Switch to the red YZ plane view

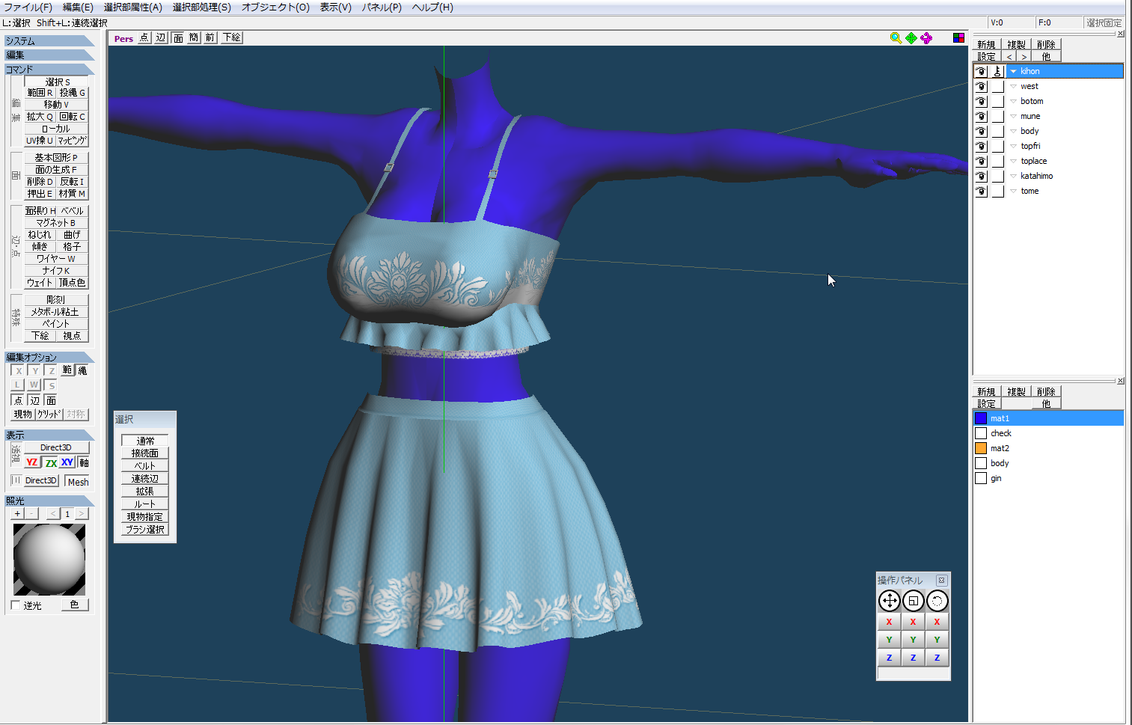point(31,462)
